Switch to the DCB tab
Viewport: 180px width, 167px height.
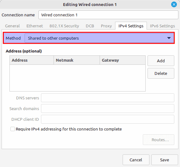pyautogui.click(x=90, y=26)
